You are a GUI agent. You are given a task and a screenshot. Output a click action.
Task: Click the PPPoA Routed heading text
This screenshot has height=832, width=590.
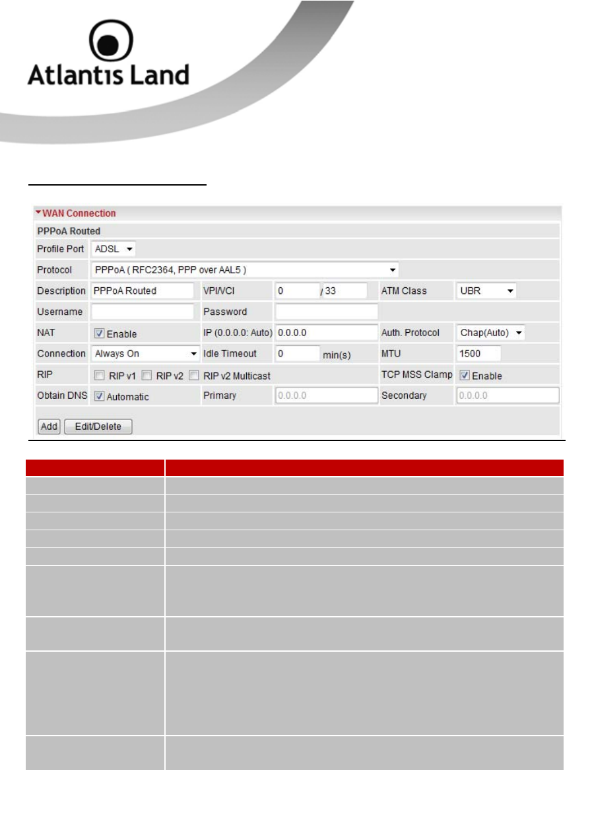pos(69,231)
